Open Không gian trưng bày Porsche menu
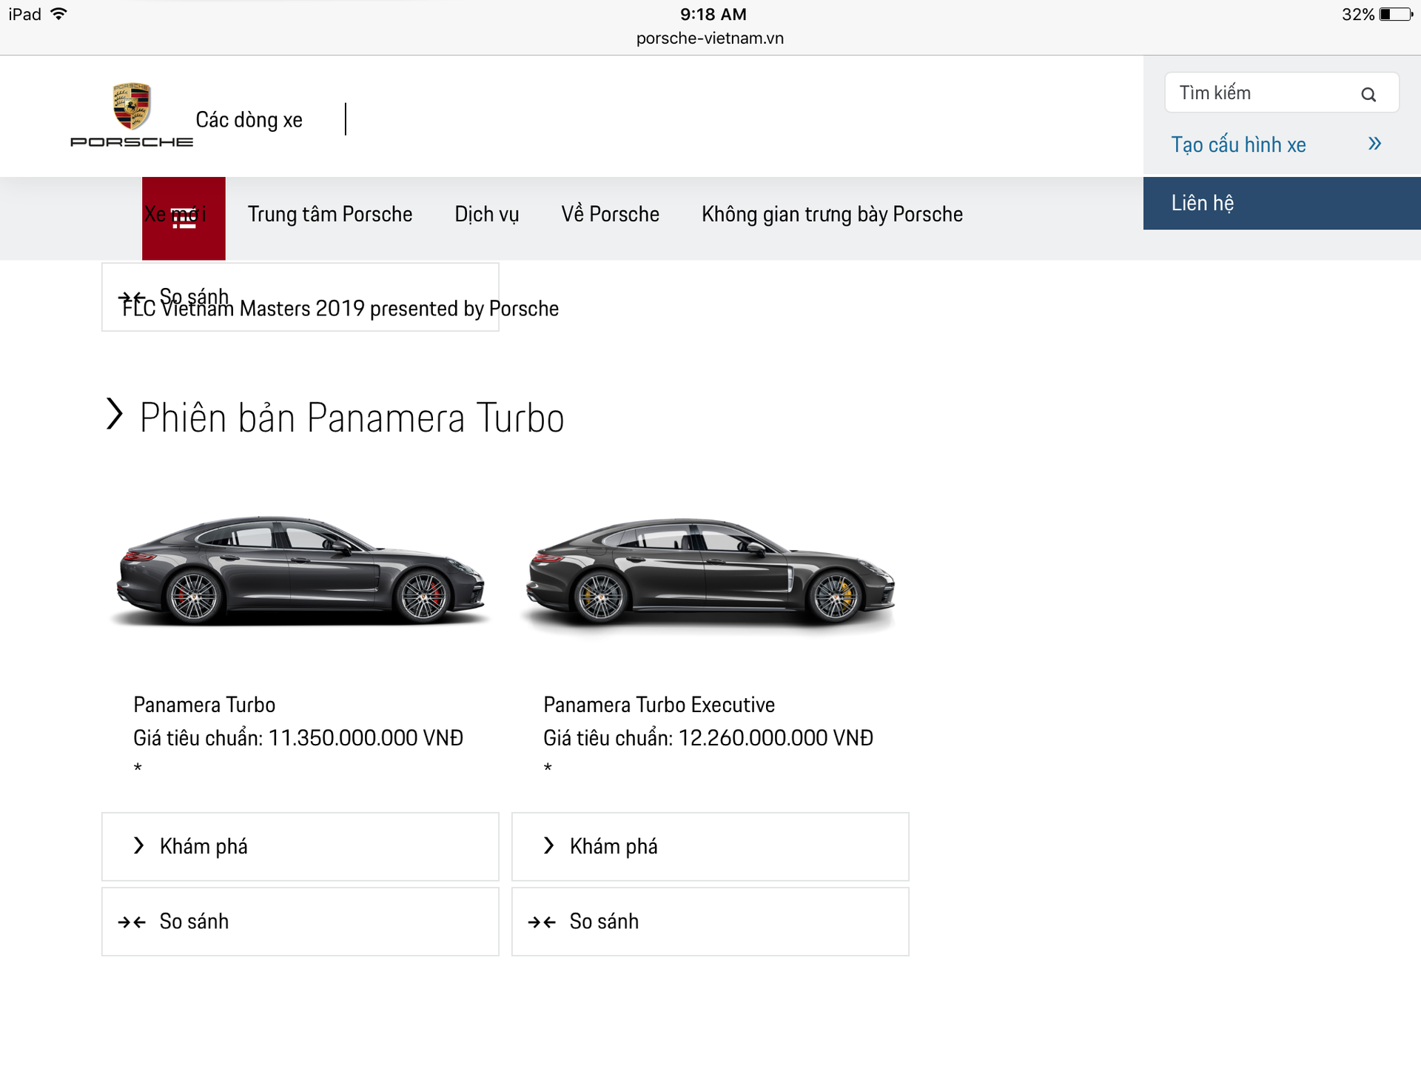1421x1066 pixels. 832,214
